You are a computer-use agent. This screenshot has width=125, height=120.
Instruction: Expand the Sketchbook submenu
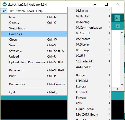[34, 28]
